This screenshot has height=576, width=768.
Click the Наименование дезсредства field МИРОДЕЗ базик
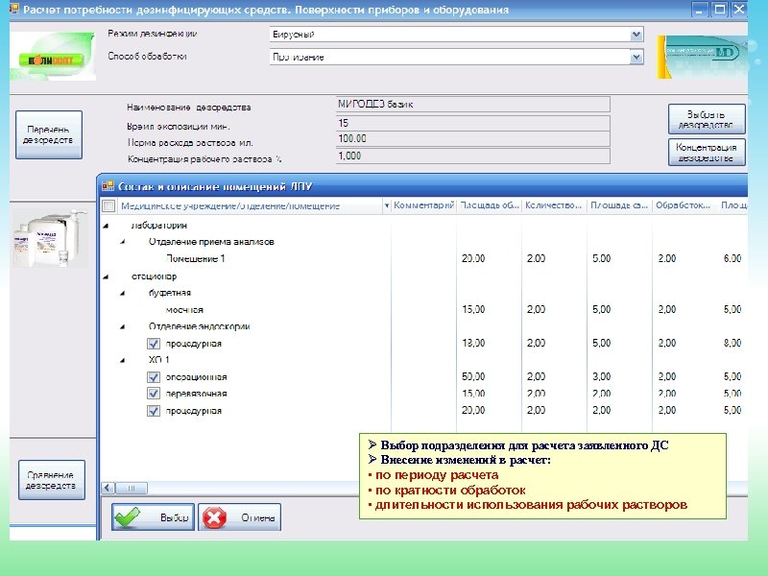(x=472, y=104)
